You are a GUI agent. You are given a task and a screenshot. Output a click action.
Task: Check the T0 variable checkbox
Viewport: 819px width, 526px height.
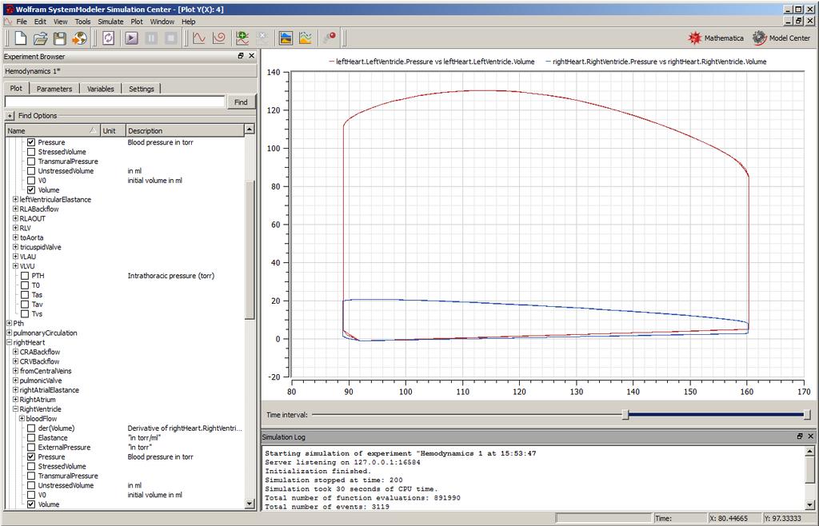[x=25, y=285]
